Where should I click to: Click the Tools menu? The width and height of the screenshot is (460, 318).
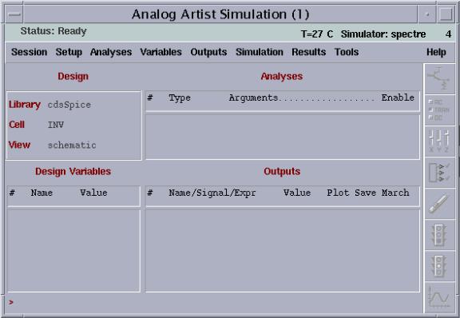coord(347,52)
